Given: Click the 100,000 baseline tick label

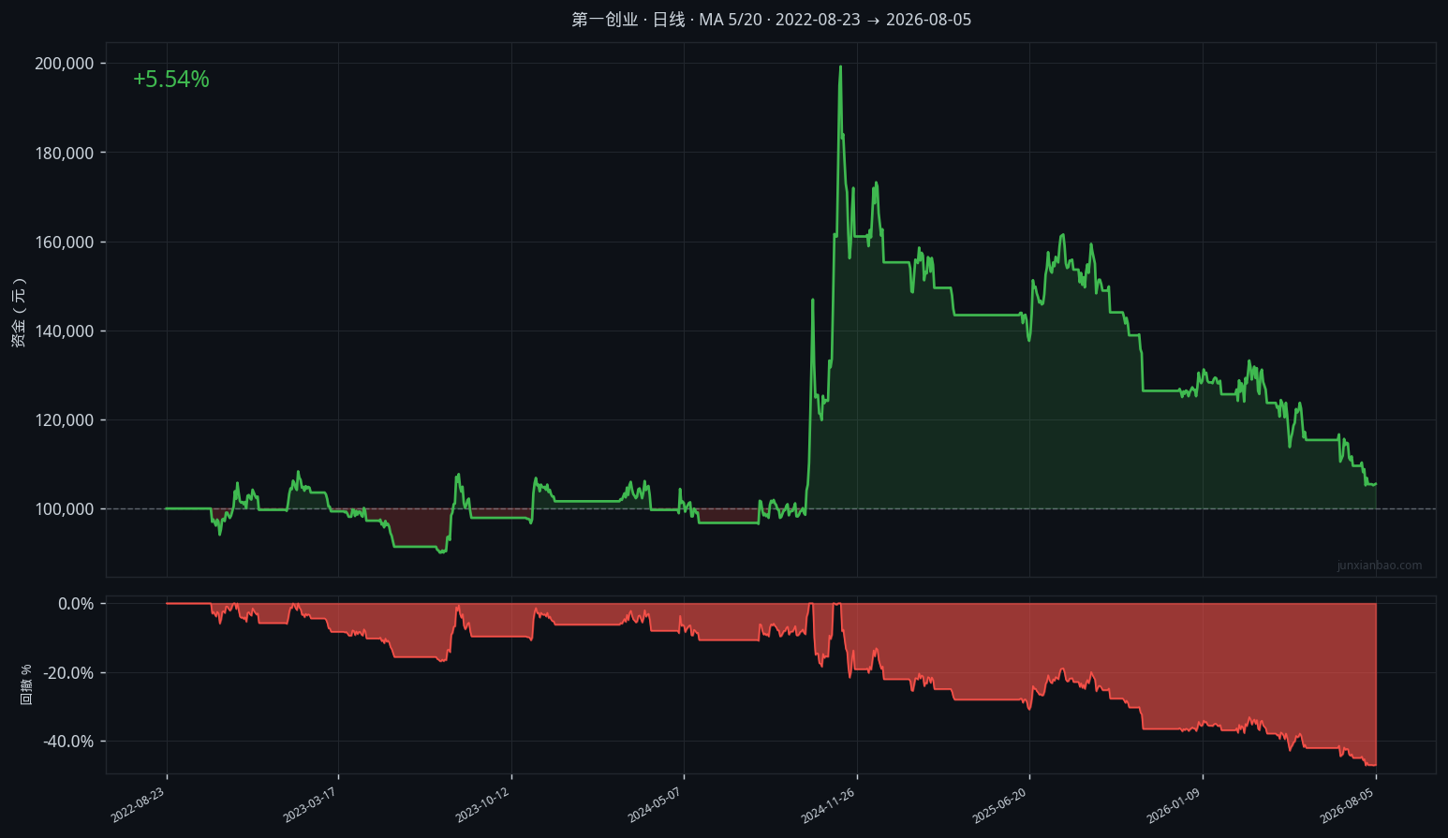Looking at the screenshot, I should click(65, 509).
